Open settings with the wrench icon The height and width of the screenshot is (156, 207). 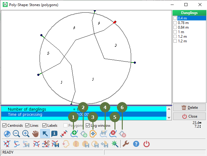pos(125,144)
